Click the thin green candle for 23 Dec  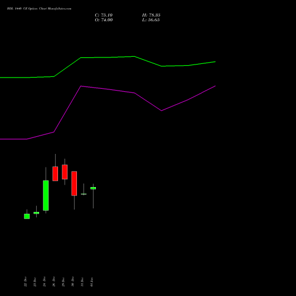click(x=36, y=213)
